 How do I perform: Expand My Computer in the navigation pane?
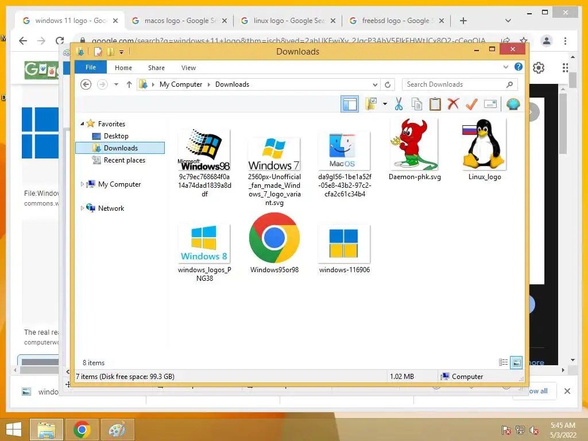82,184
